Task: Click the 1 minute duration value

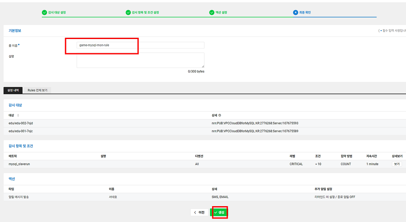Action: (372, 164)
